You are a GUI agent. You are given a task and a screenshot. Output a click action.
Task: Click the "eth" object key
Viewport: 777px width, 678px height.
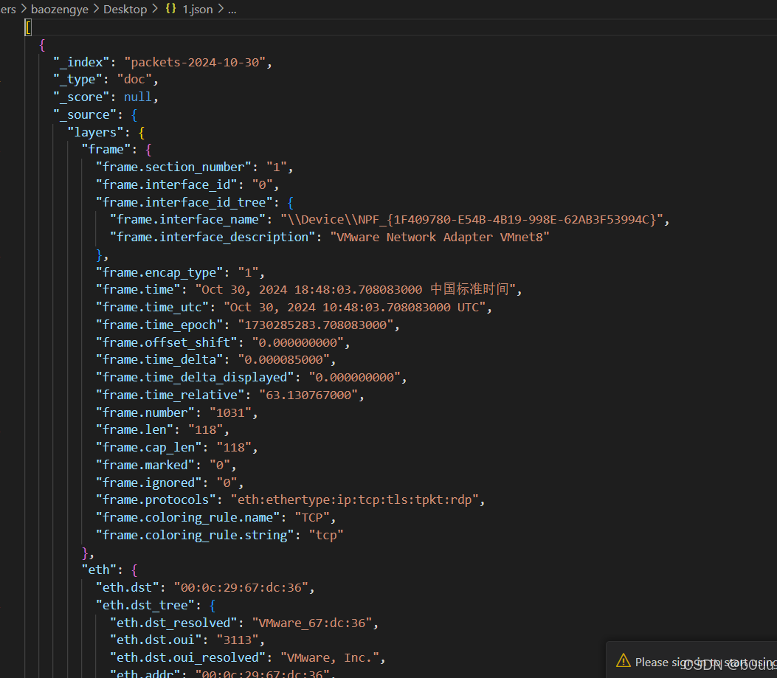coord(99,570)
